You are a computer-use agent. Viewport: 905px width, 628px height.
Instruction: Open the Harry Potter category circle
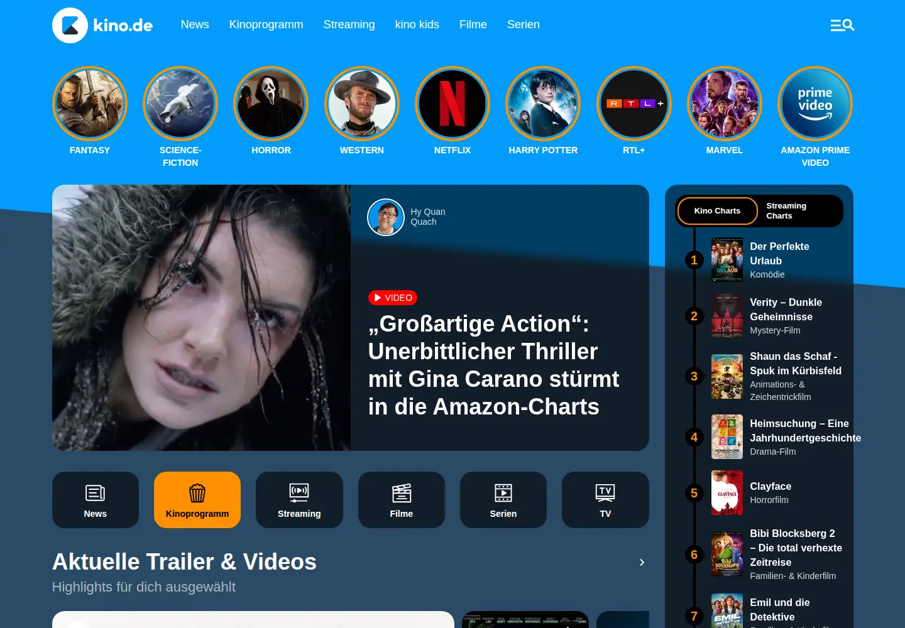pos(543,104)
